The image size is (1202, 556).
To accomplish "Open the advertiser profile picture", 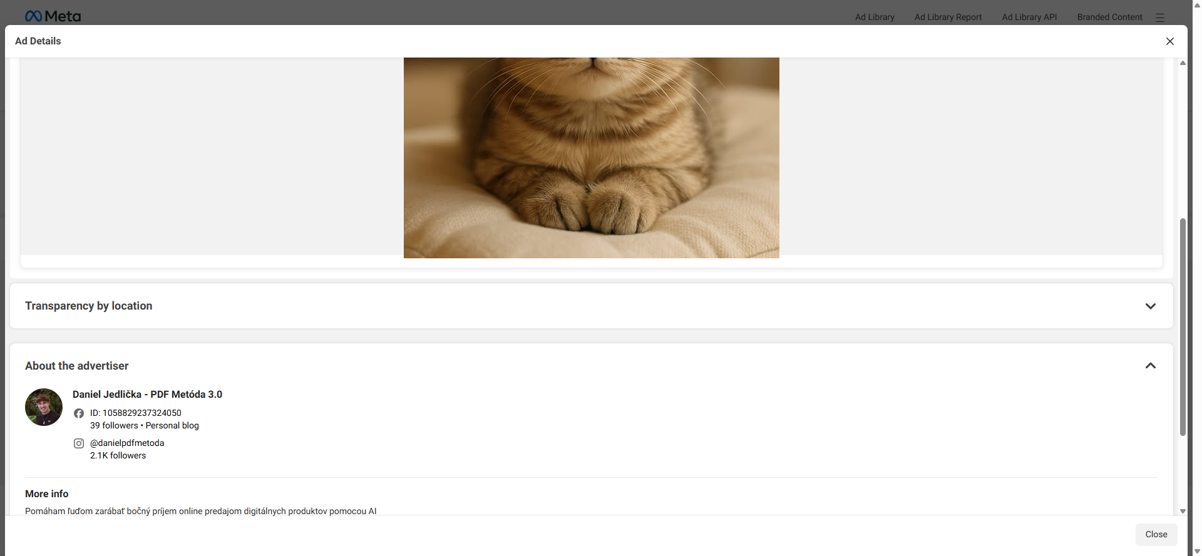I will (x=44, y=407).
